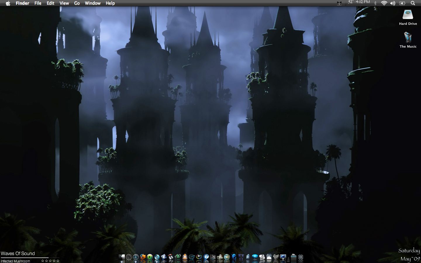Open the File menu
Screen dimensions: 421x263
pyautogui.click(x=38, y=3)
